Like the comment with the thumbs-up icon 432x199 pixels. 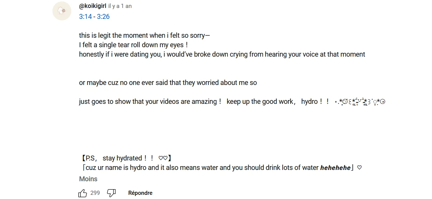point(83,193)
